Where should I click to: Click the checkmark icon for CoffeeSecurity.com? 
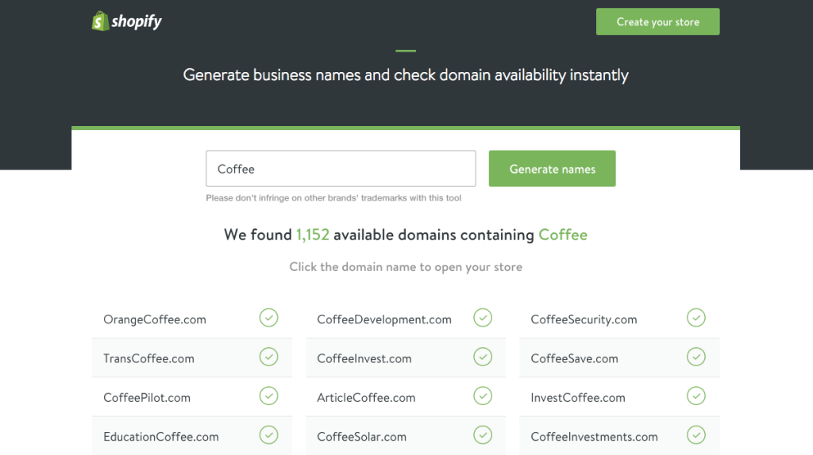click(x=696, y=318)
